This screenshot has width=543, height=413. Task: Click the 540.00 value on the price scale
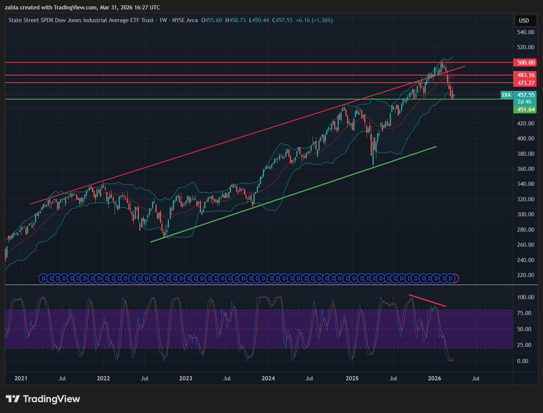coord(525,32)
